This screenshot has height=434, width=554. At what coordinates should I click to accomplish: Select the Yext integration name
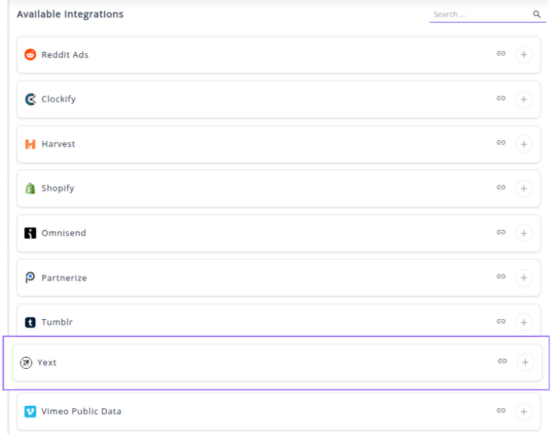47,362
